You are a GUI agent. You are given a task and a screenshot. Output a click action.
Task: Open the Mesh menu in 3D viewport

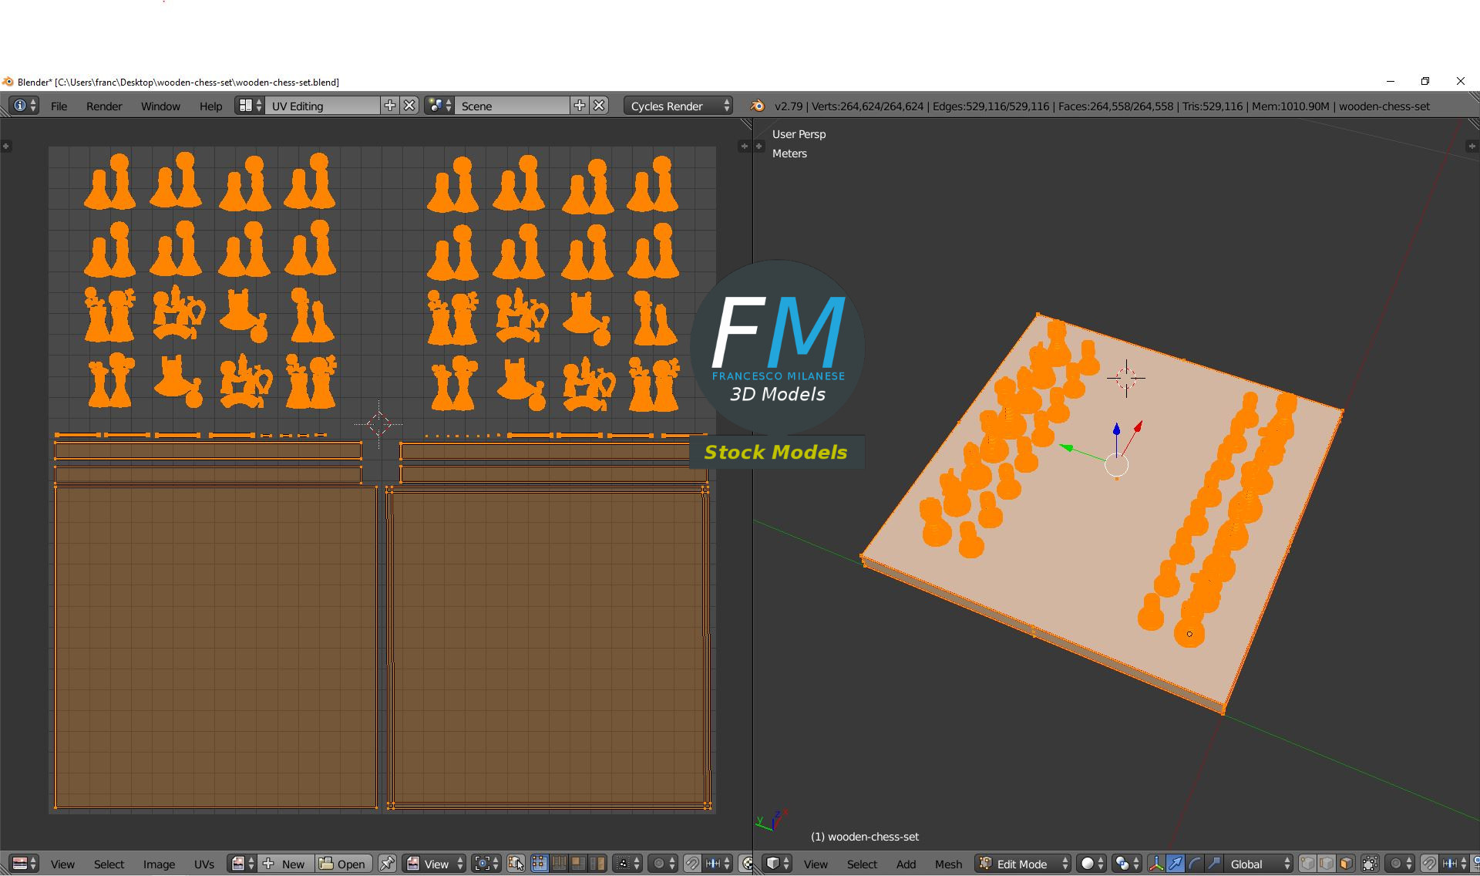click(x=948, y=864)
